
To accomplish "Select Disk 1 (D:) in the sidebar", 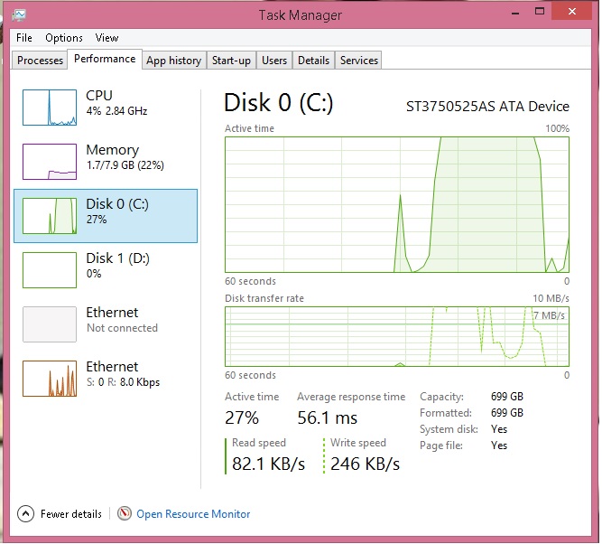I will tap(106, 270).
